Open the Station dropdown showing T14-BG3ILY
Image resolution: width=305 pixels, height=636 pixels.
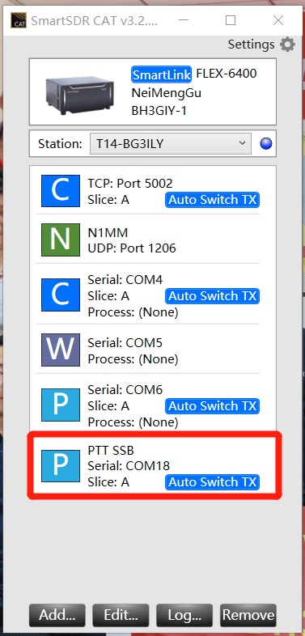171,143
